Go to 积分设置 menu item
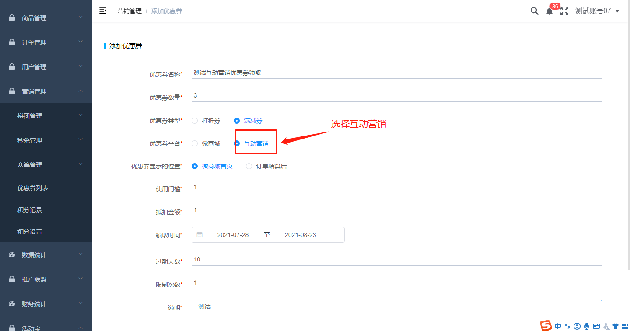 point(30,232)
